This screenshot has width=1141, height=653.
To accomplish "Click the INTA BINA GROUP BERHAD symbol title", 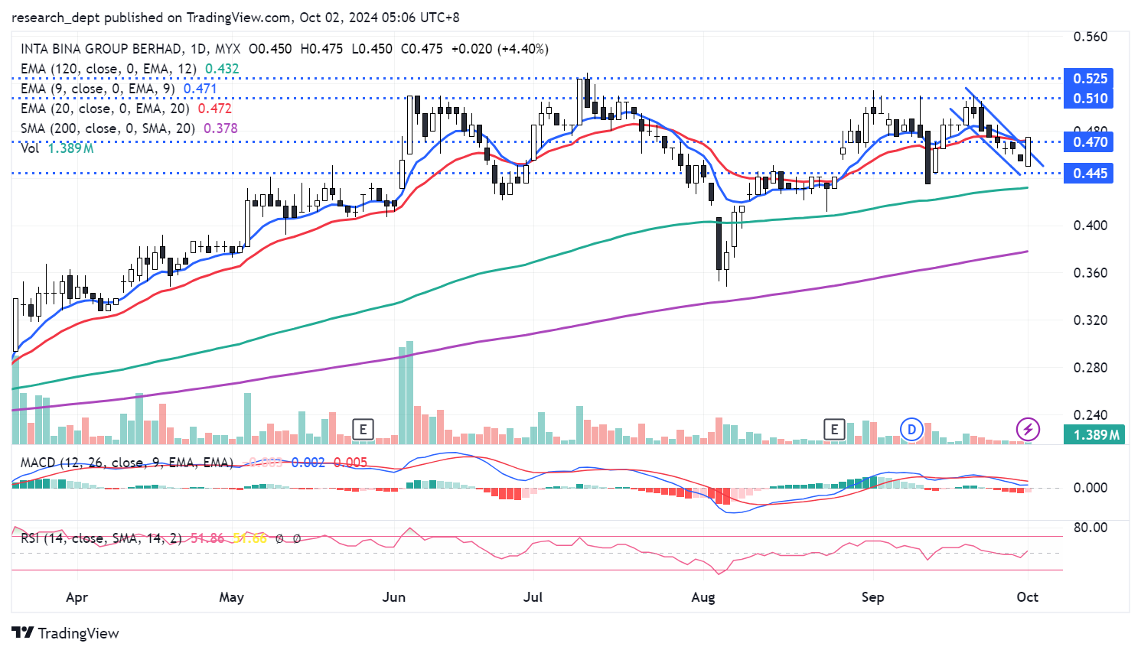I will tap(102, 49).
